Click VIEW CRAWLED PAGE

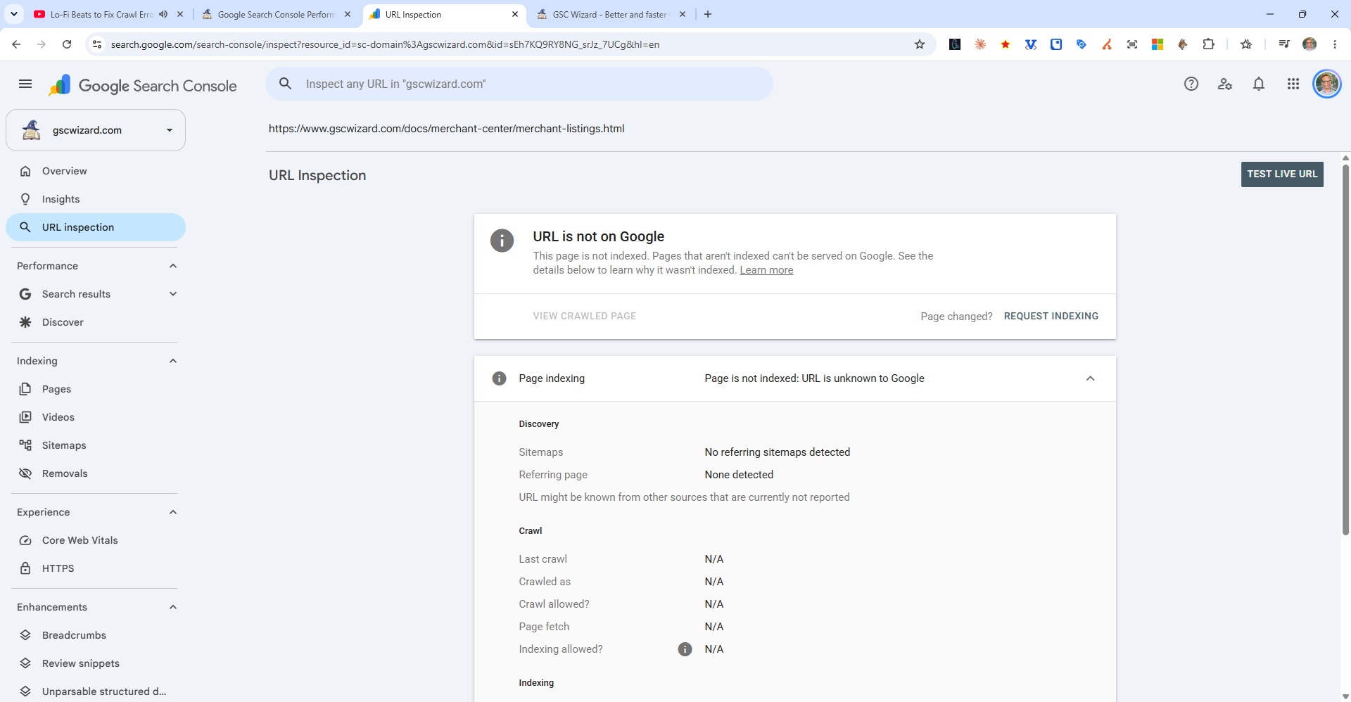tap(585, 317)
